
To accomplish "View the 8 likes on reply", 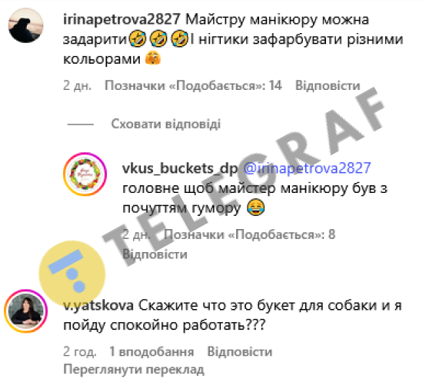I will [249, 234].
